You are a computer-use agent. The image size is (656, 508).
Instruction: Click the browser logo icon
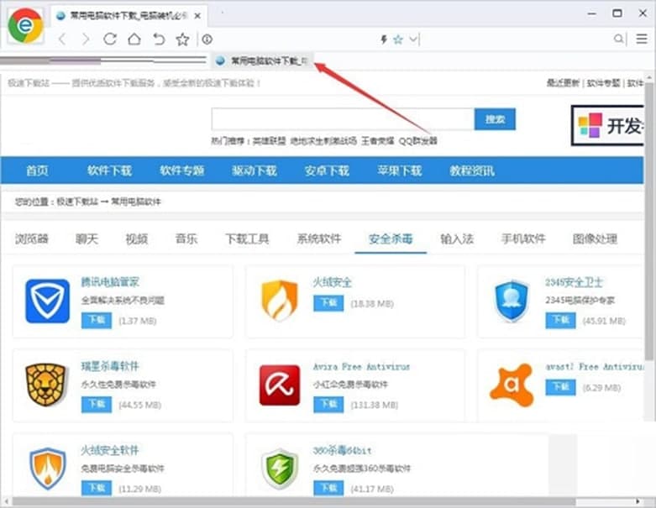point(25,26)
